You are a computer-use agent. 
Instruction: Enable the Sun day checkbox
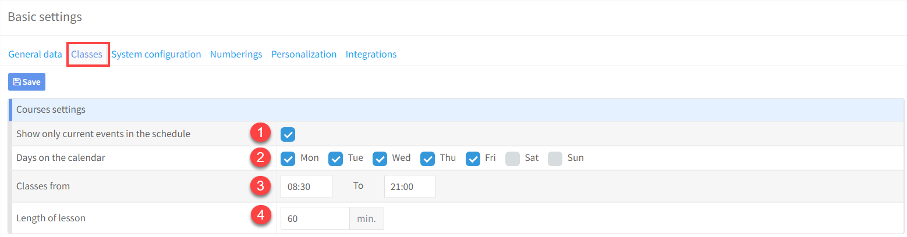pos(555,159)
